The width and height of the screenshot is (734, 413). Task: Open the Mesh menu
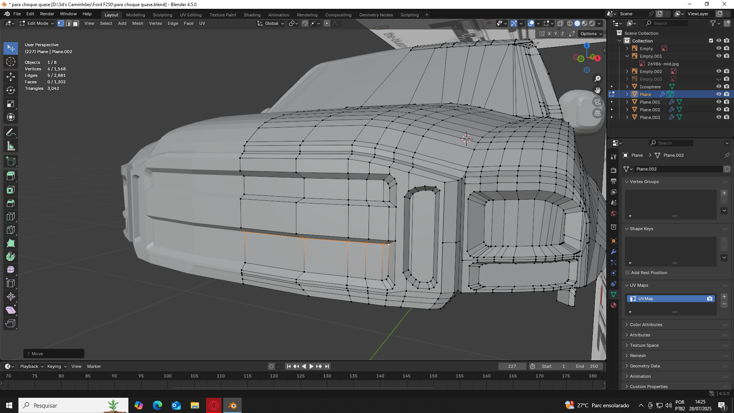[137, 23]
